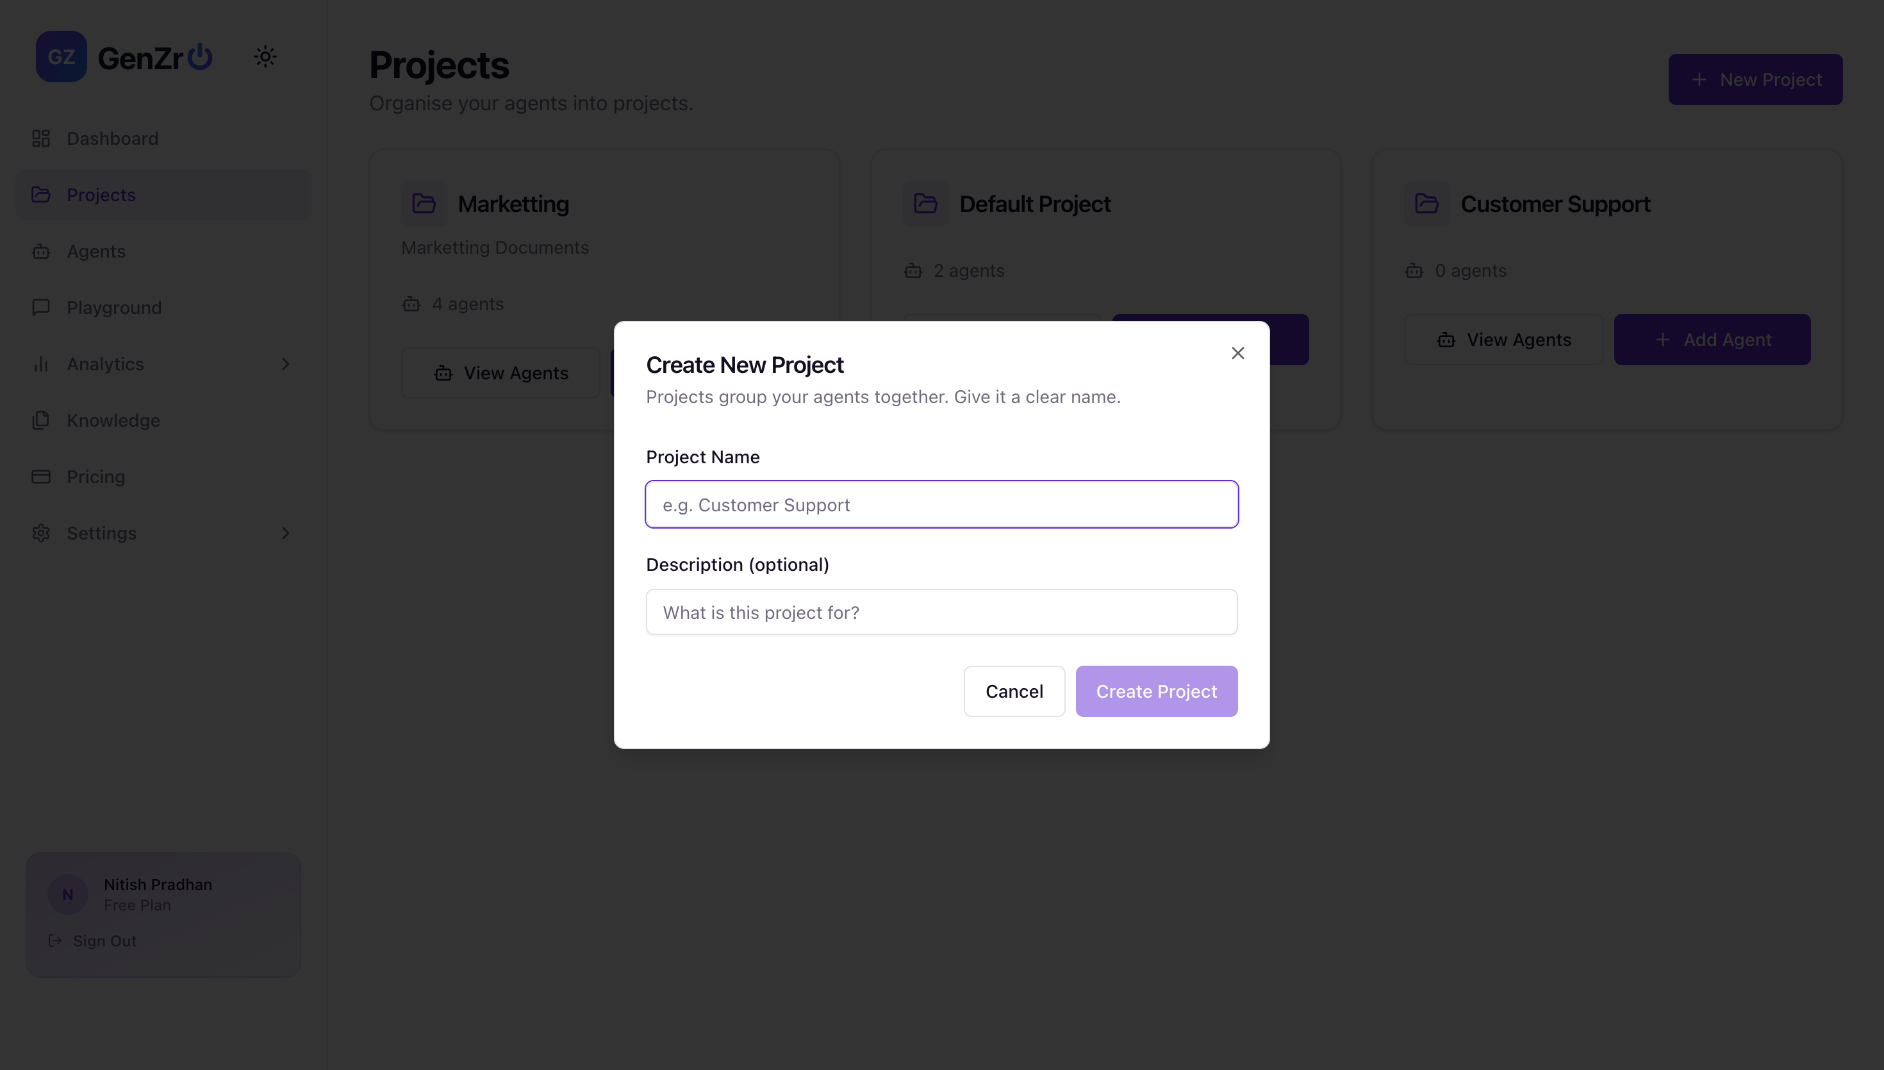
Task: Click the GZ logo icon
Action: coord(61,56)
